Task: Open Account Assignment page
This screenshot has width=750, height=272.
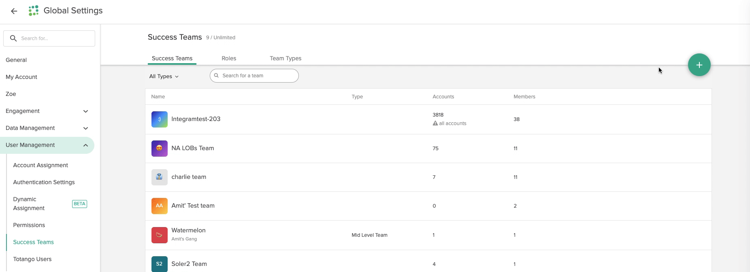Action: point(40,165)
